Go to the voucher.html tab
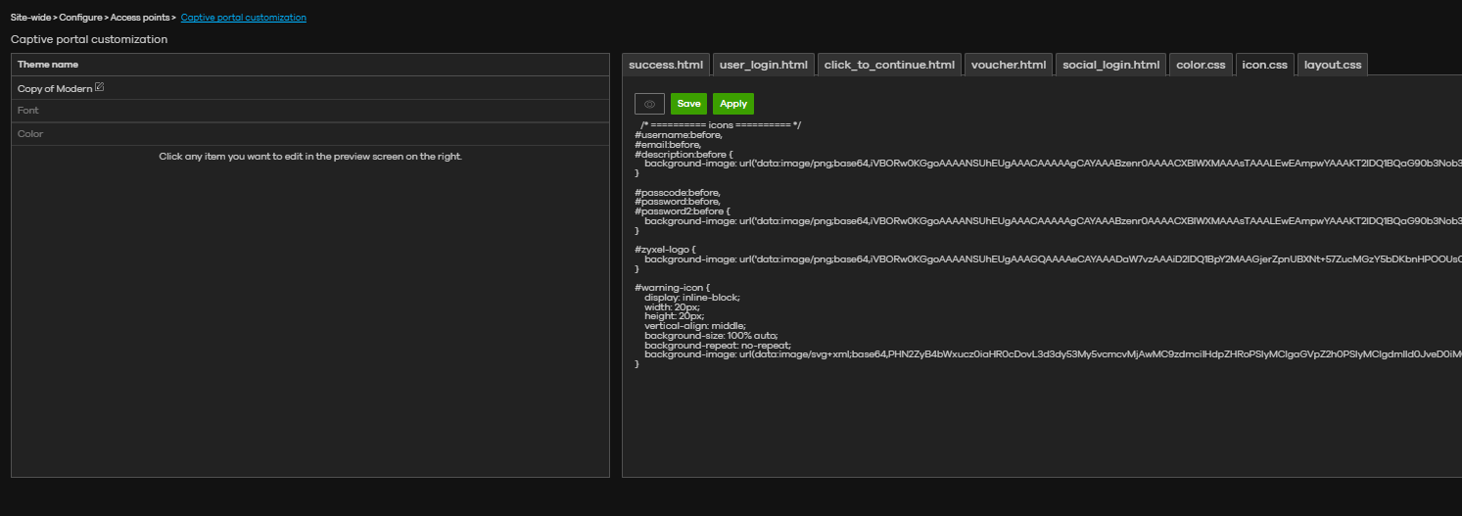 (x=1009, y=66)
